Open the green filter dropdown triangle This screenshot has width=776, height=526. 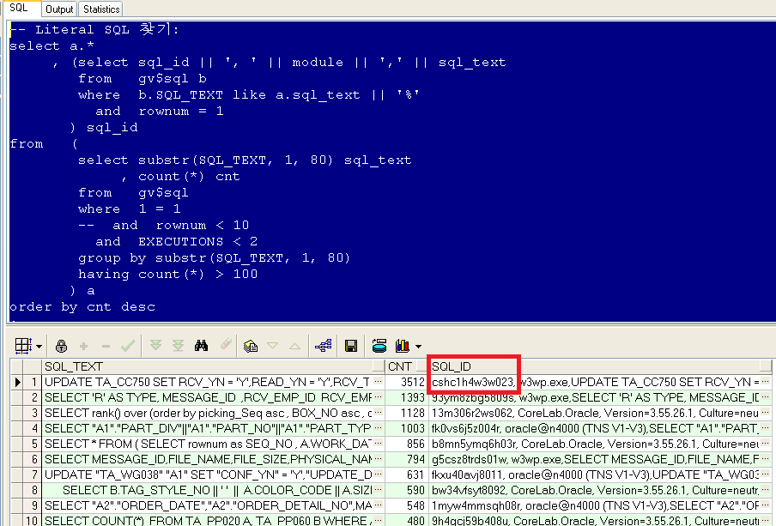(272, 346)
